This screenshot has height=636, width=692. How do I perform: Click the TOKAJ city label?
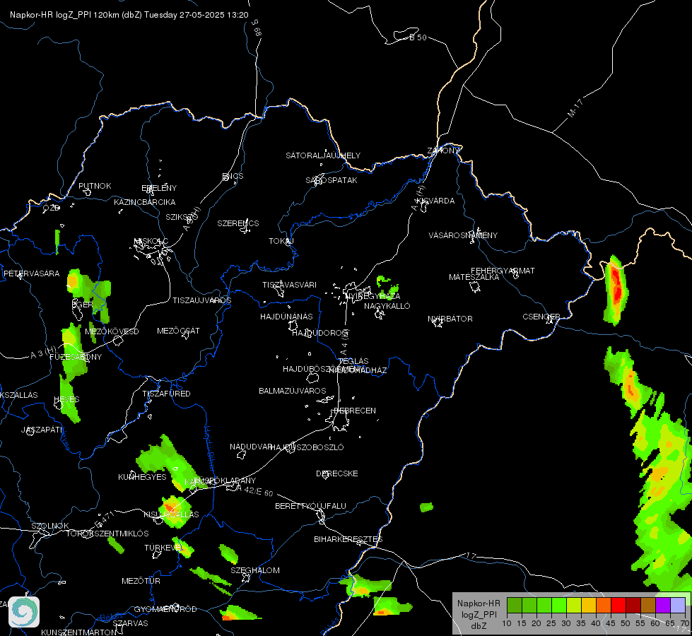coord(281,241)
